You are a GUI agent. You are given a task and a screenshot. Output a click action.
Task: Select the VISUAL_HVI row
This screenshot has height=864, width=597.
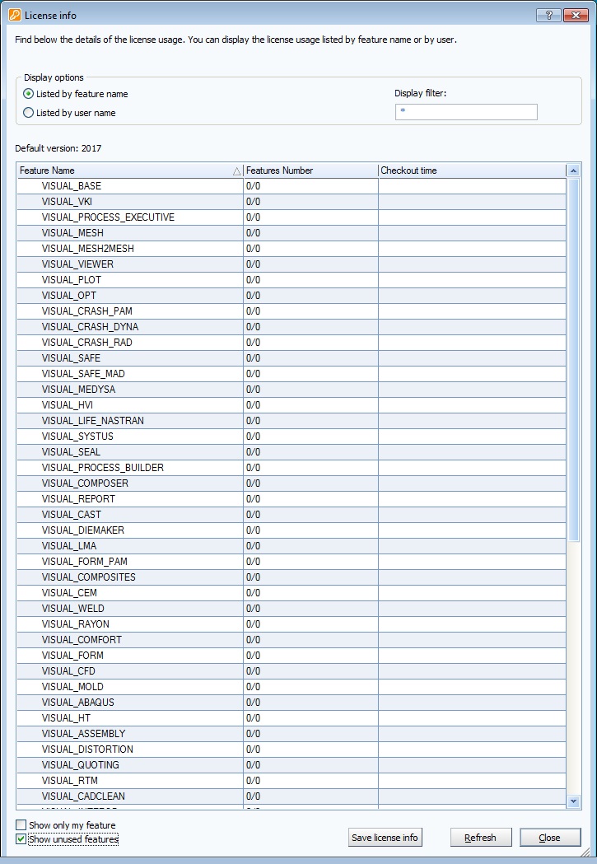[x=292, y=405]
